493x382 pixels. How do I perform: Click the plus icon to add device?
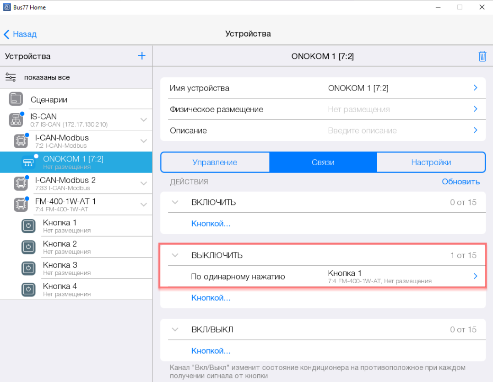tap(142, 56)
